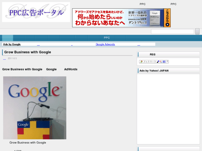Select the highlighted first navigation tab
The width and height of the screenshot is (202, 151).
point(8,38)
